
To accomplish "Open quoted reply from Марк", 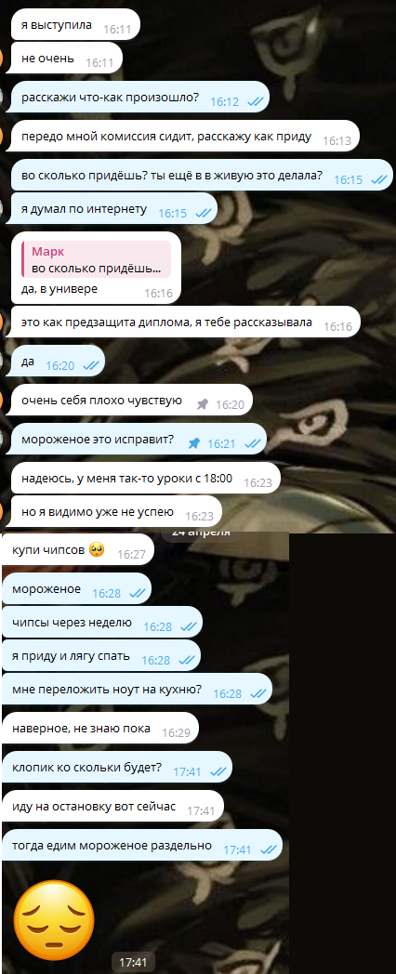I will pos(97,259).
